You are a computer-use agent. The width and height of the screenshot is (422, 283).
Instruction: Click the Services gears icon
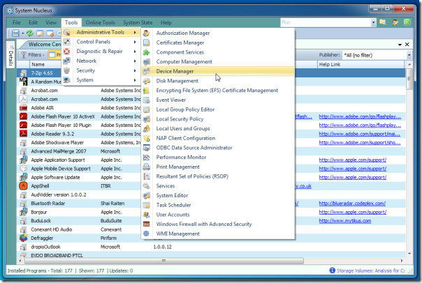(x=147, y=186)
